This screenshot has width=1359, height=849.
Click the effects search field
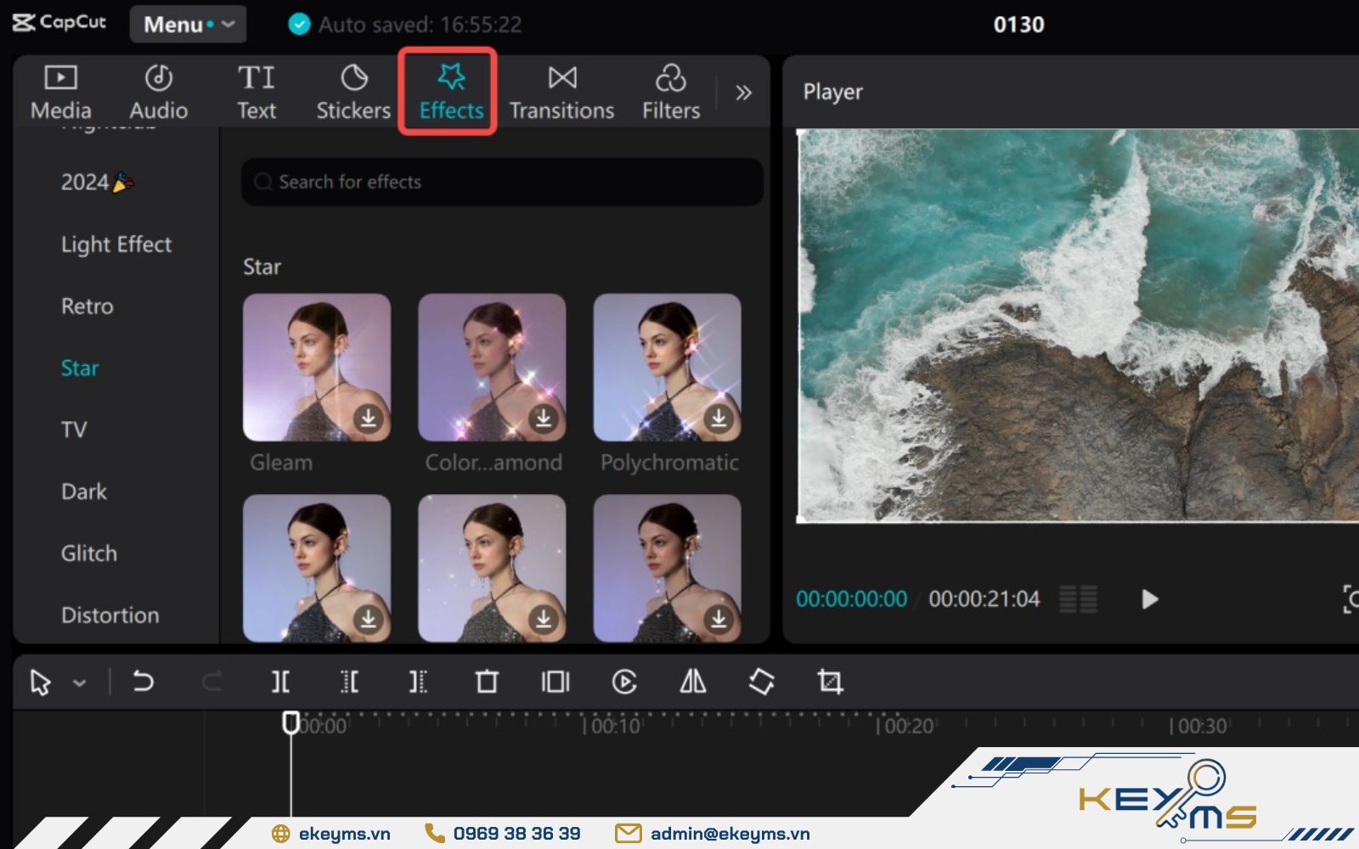(x=501, y=182)
